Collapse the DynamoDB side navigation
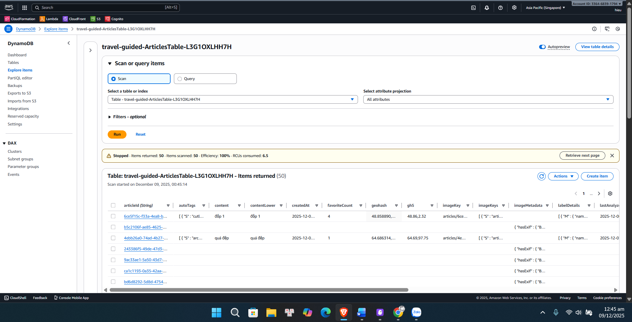Screen dimensions: 632x322 click(69, 43)
